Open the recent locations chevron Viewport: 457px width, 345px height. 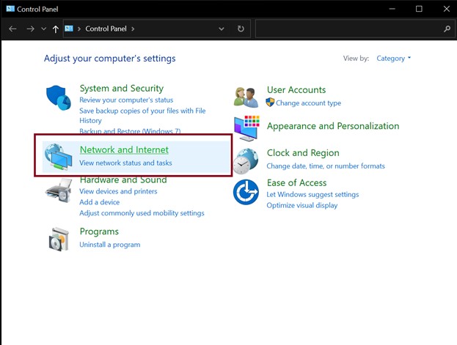point(44,29)
